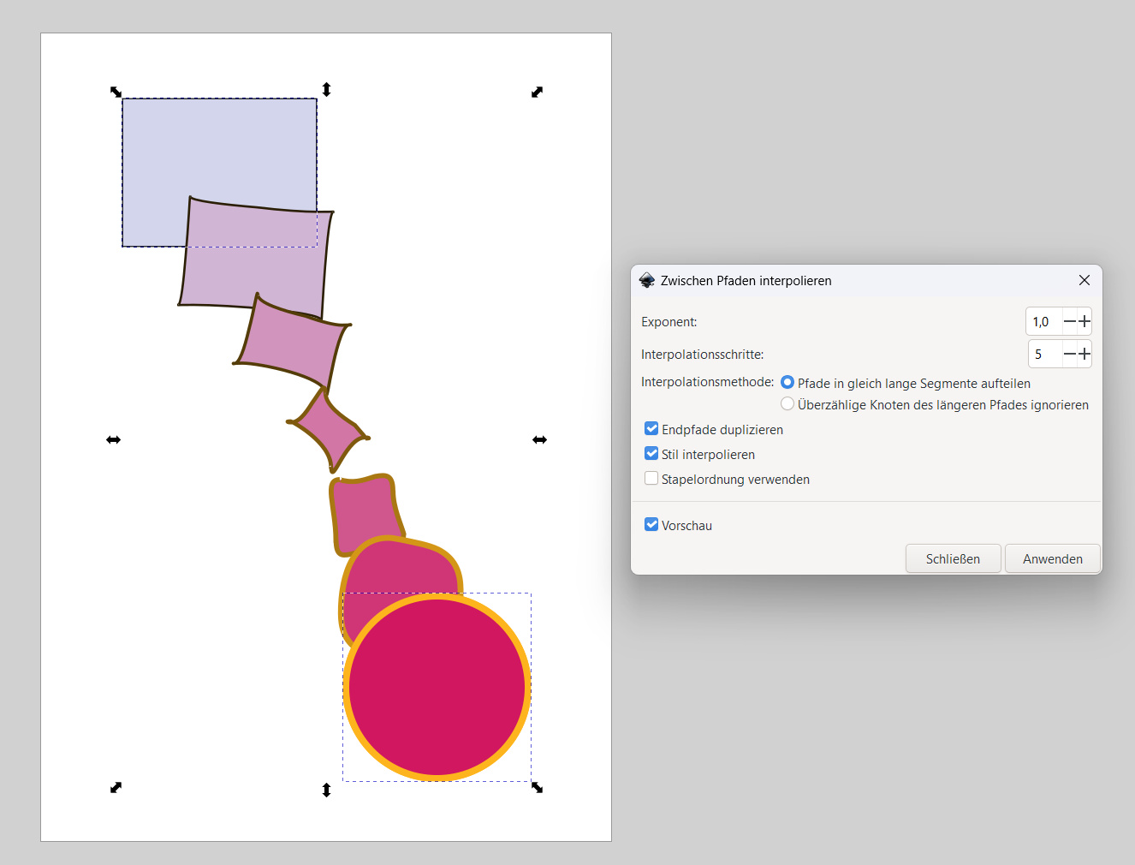1135x865 pixels.
Task: Select Überzählige Knoten ignorieren radio option
Action: point(787,404)
